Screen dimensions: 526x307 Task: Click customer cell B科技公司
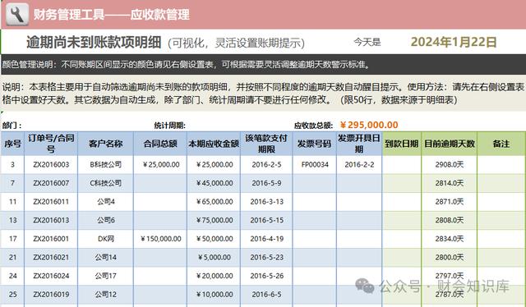tap(106, 164)
